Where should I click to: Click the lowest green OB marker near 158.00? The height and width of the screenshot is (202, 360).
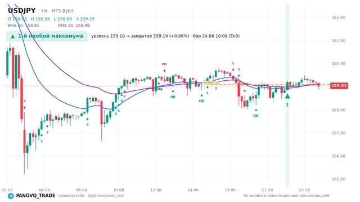click(x=255, y=116)
